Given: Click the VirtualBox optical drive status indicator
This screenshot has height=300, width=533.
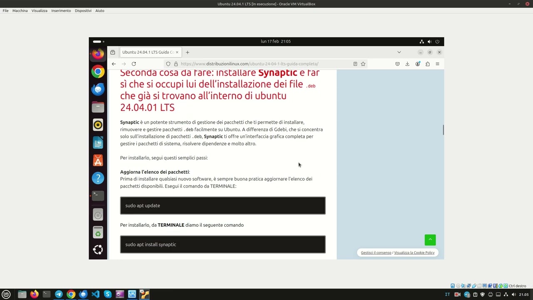Looking at the screenshot, I should coord(458,286).
